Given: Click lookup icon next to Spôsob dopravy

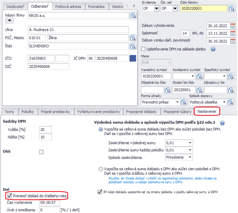Looking at the screenshot, I should coord(231,102).
